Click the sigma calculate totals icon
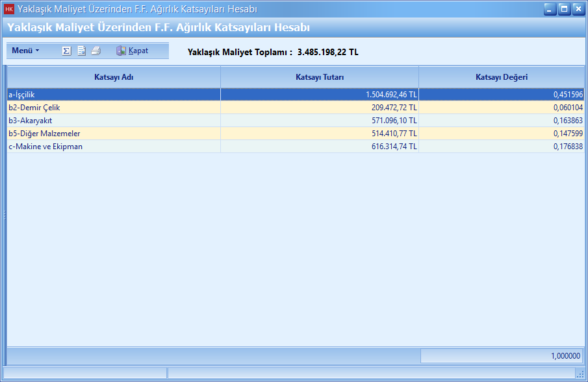Image resolution: width=588 pixels, height=382 pixels. click(66, 51)
